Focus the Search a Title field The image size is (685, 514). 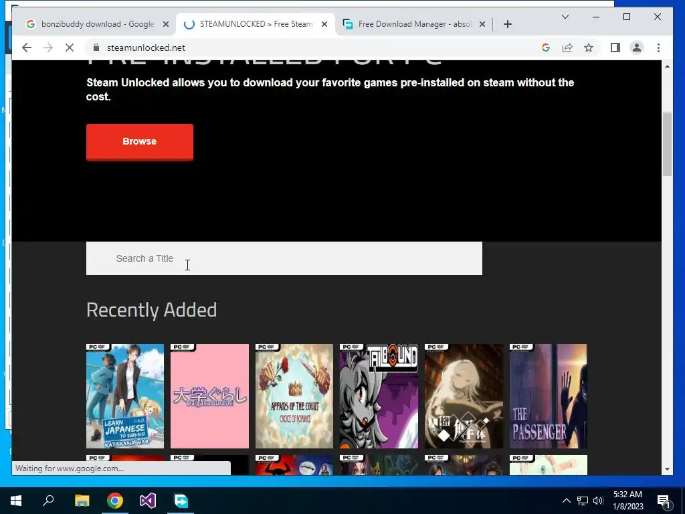(x=284, y=258)
